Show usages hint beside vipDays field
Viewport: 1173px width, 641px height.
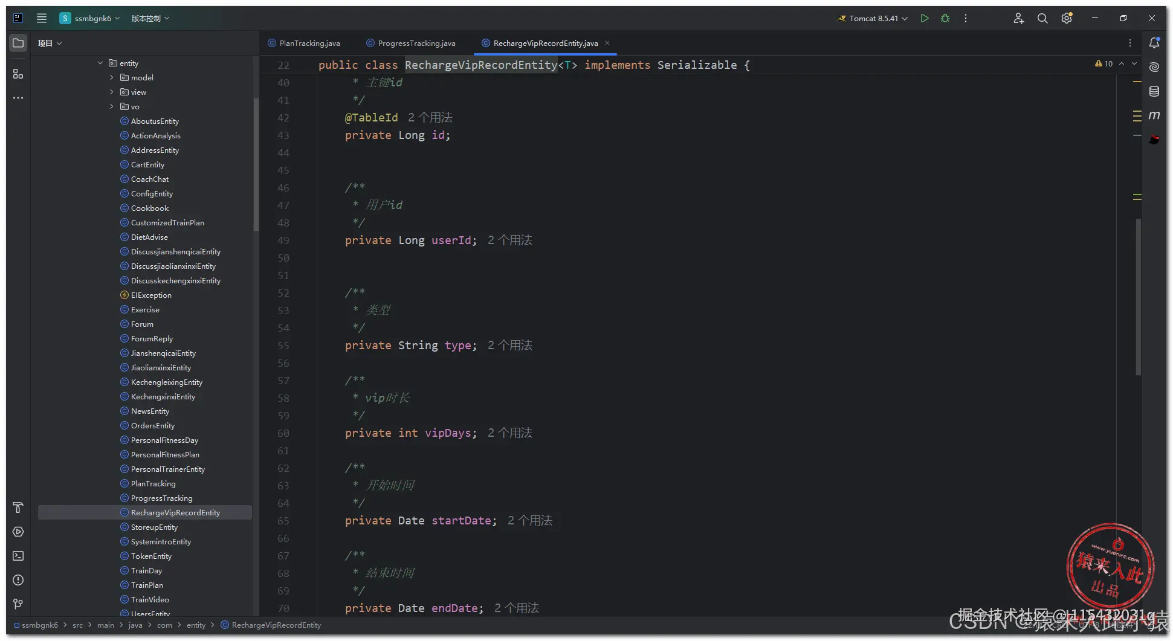(x=510, y=433)
